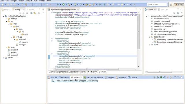Switch to Effective POM tab
This screenshot has width=185, height=104.
tap(93, 72)
